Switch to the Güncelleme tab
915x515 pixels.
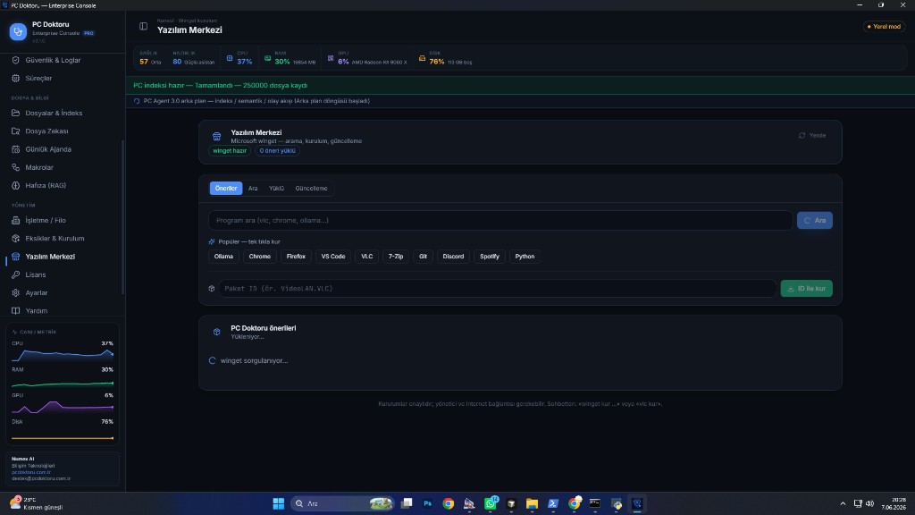311,189
